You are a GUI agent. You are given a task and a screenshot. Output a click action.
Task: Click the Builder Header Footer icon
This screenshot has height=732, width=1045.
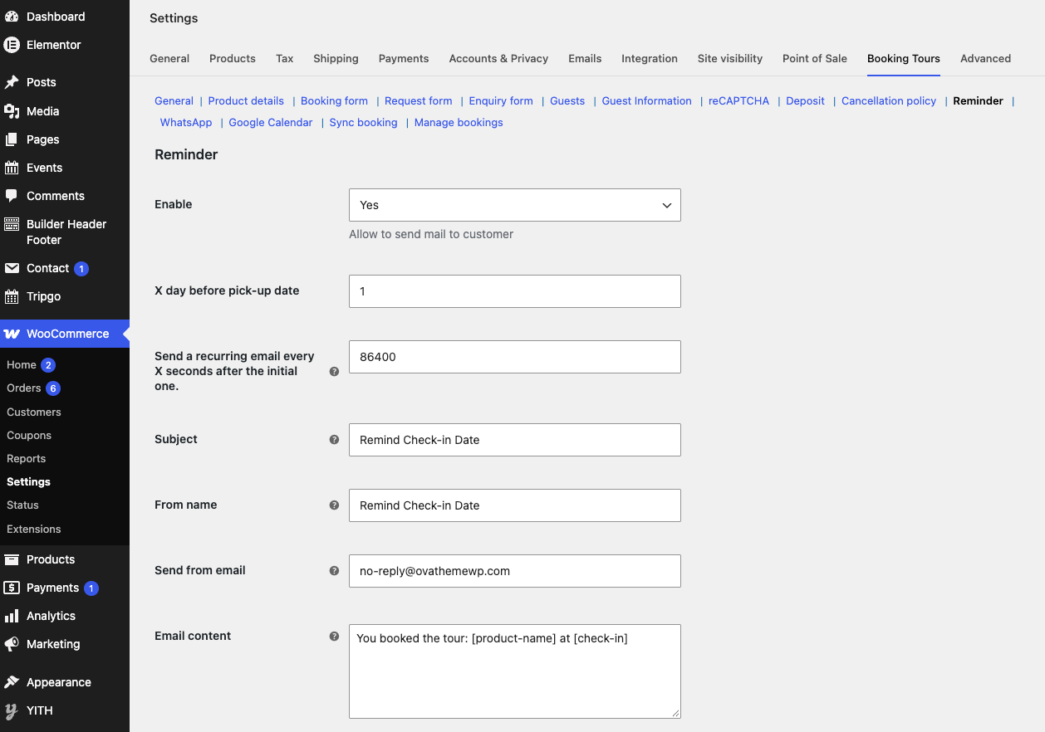pyautogui.click(x=12, y=224)
